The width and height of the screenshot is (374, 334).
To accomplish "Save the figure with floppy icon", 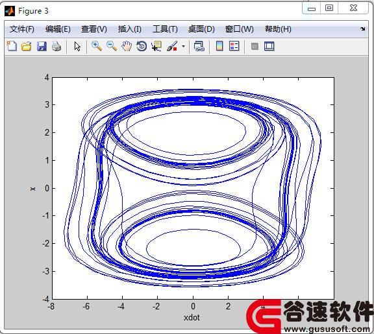I will [42, 46].
